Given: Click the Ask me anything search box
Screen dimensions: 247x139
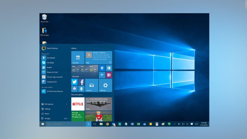Looking at the screenshot, I should 66,124.
